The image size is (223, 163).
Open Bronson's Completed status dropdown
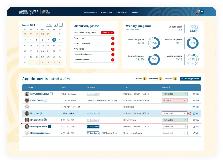[175, 120]
